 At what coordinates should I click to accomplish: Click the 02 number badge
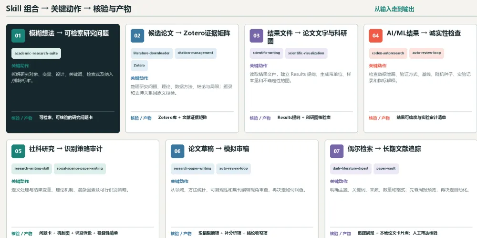click(x=137, y=36)
